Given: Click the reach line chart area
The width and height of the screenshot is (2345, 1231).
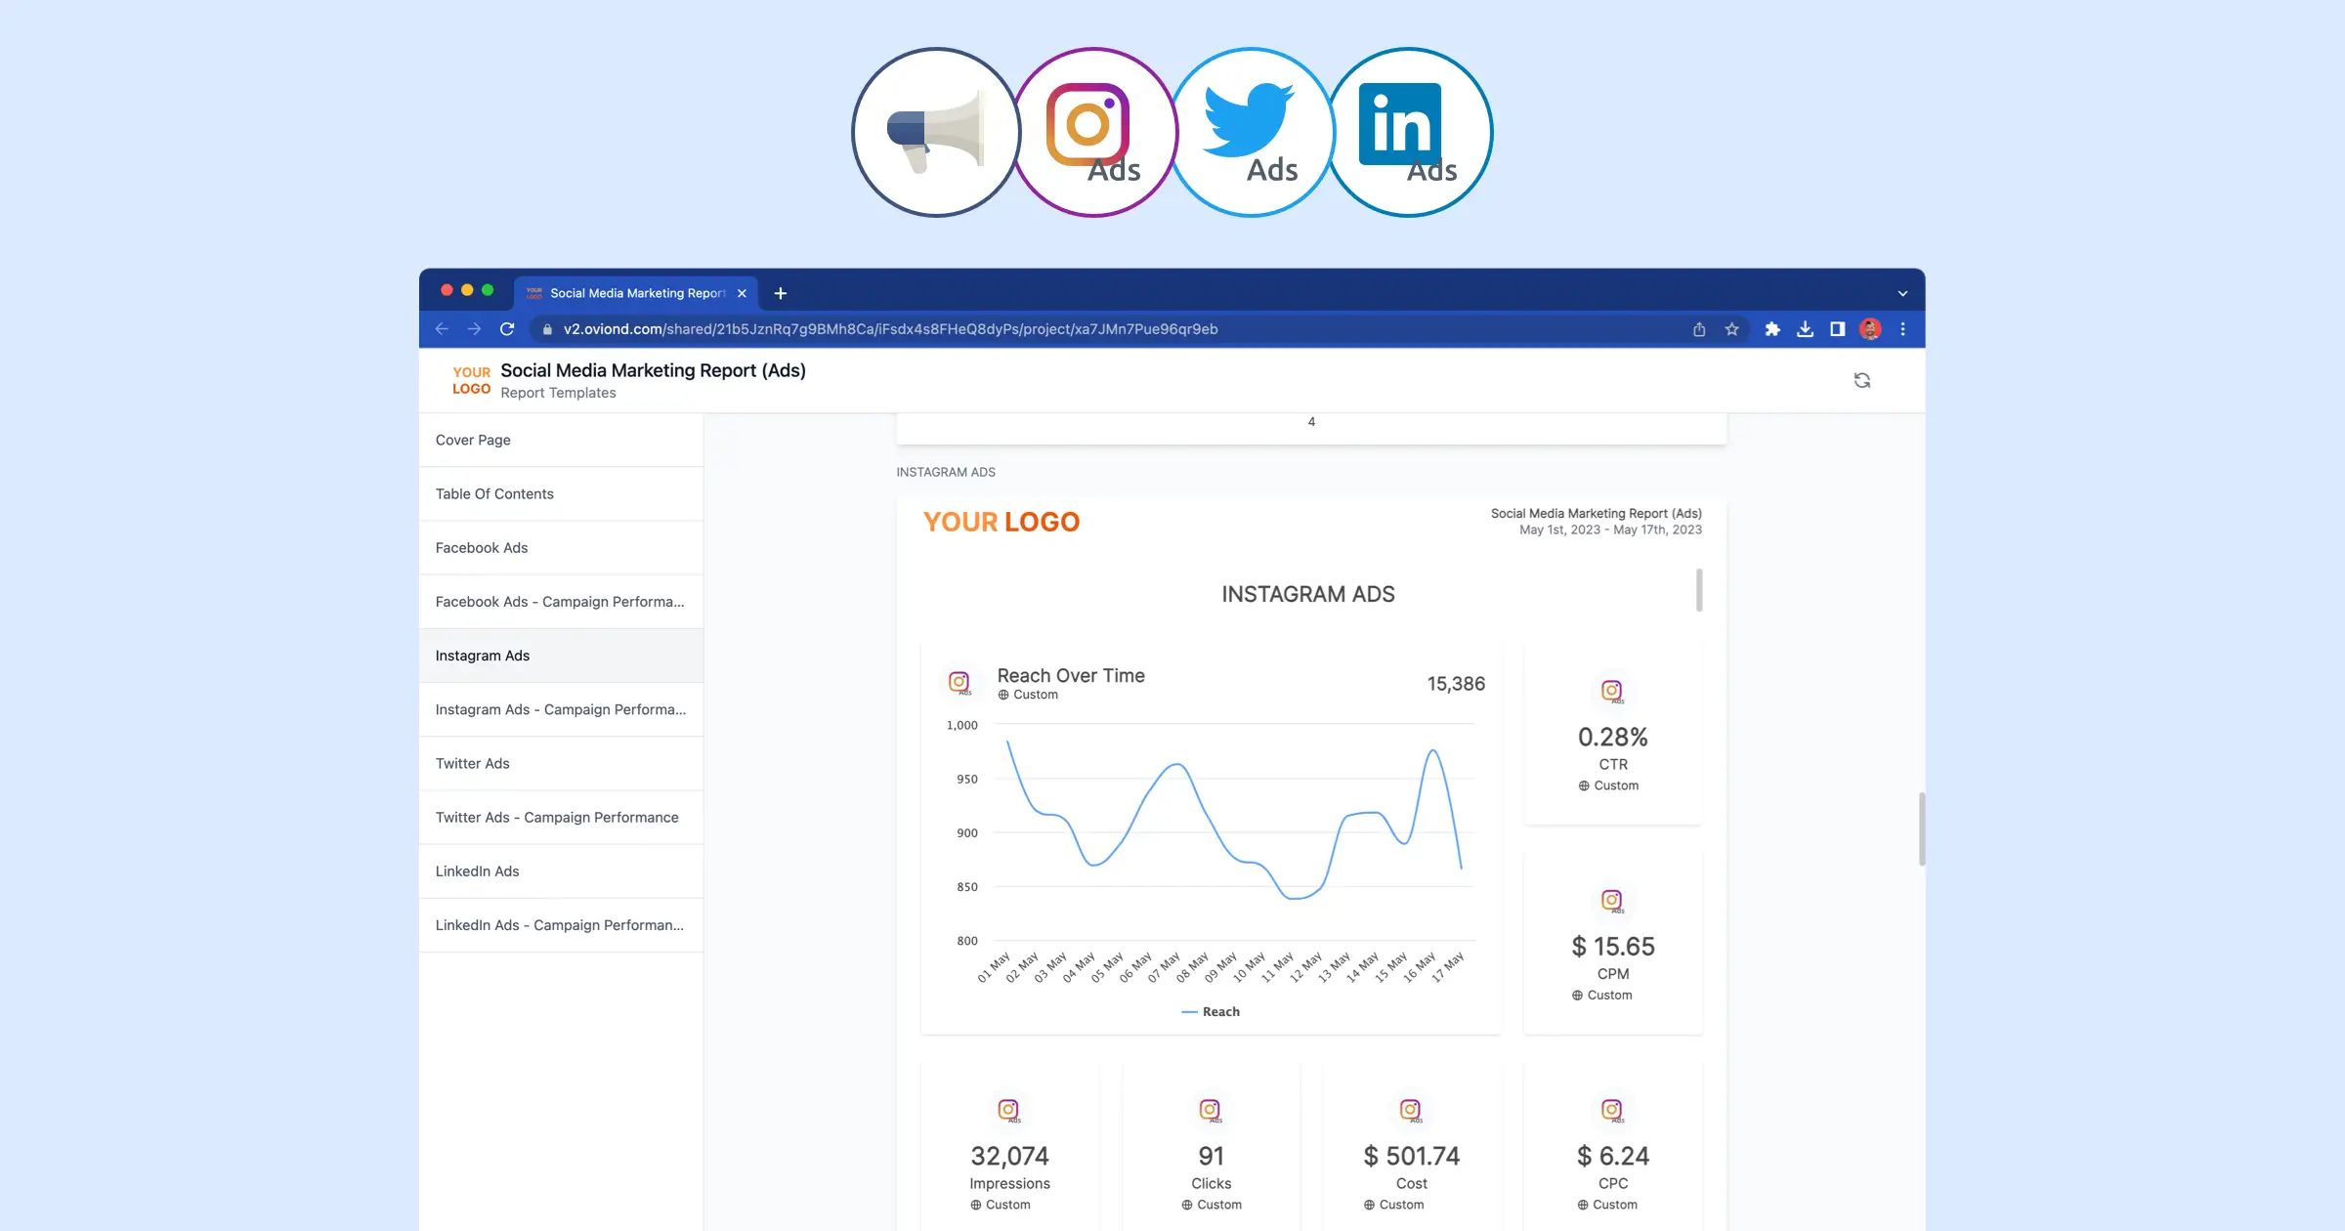Looking at the screenshot, I should pos(1233,832).
